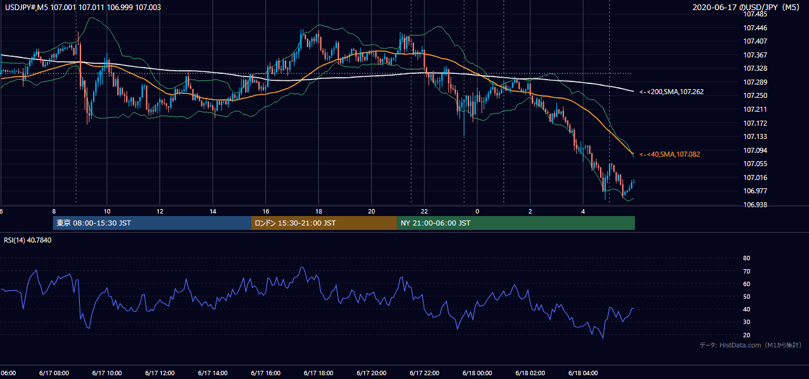Click the RSI scale value 60
809x379 pixels.
point(746,284)
